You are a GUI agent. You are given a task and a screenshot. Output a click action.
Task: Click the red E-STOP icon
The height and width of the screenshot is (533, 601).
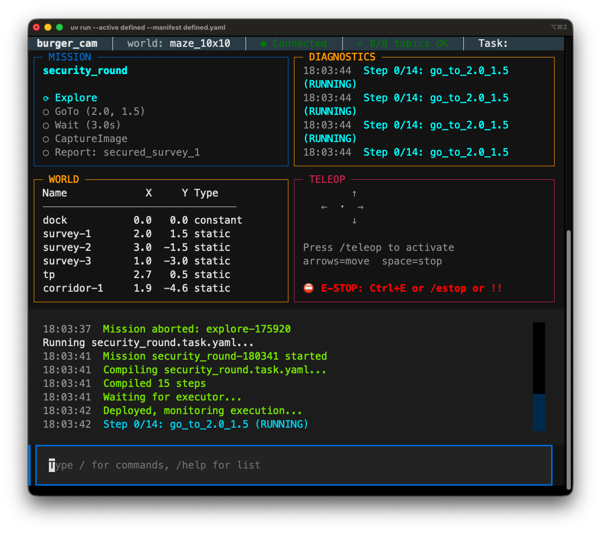(x=309, y=289)
